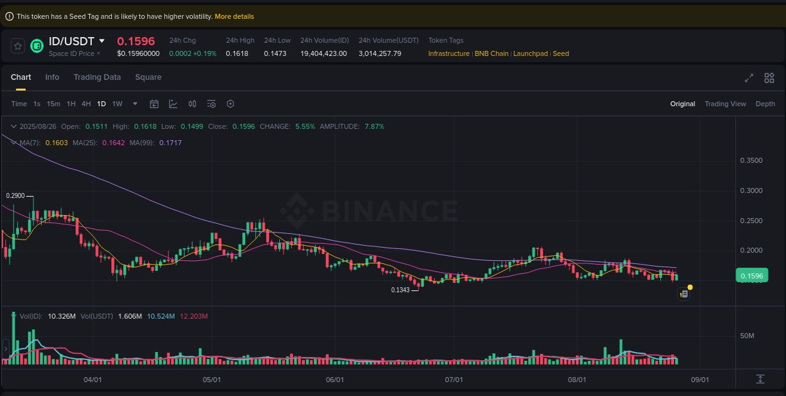Open the chart preferences gear icon
The width and height of the screenshot is (786, 396).
click(230, 104)
